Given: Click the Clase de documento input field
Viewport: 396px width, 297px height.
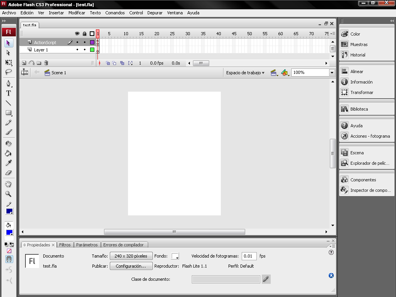Looking at the screenshot, I should click(226, 279).
